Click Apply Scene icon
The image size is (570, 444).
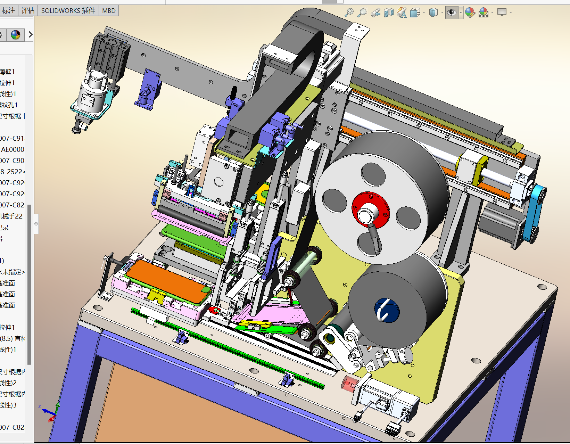484,13
